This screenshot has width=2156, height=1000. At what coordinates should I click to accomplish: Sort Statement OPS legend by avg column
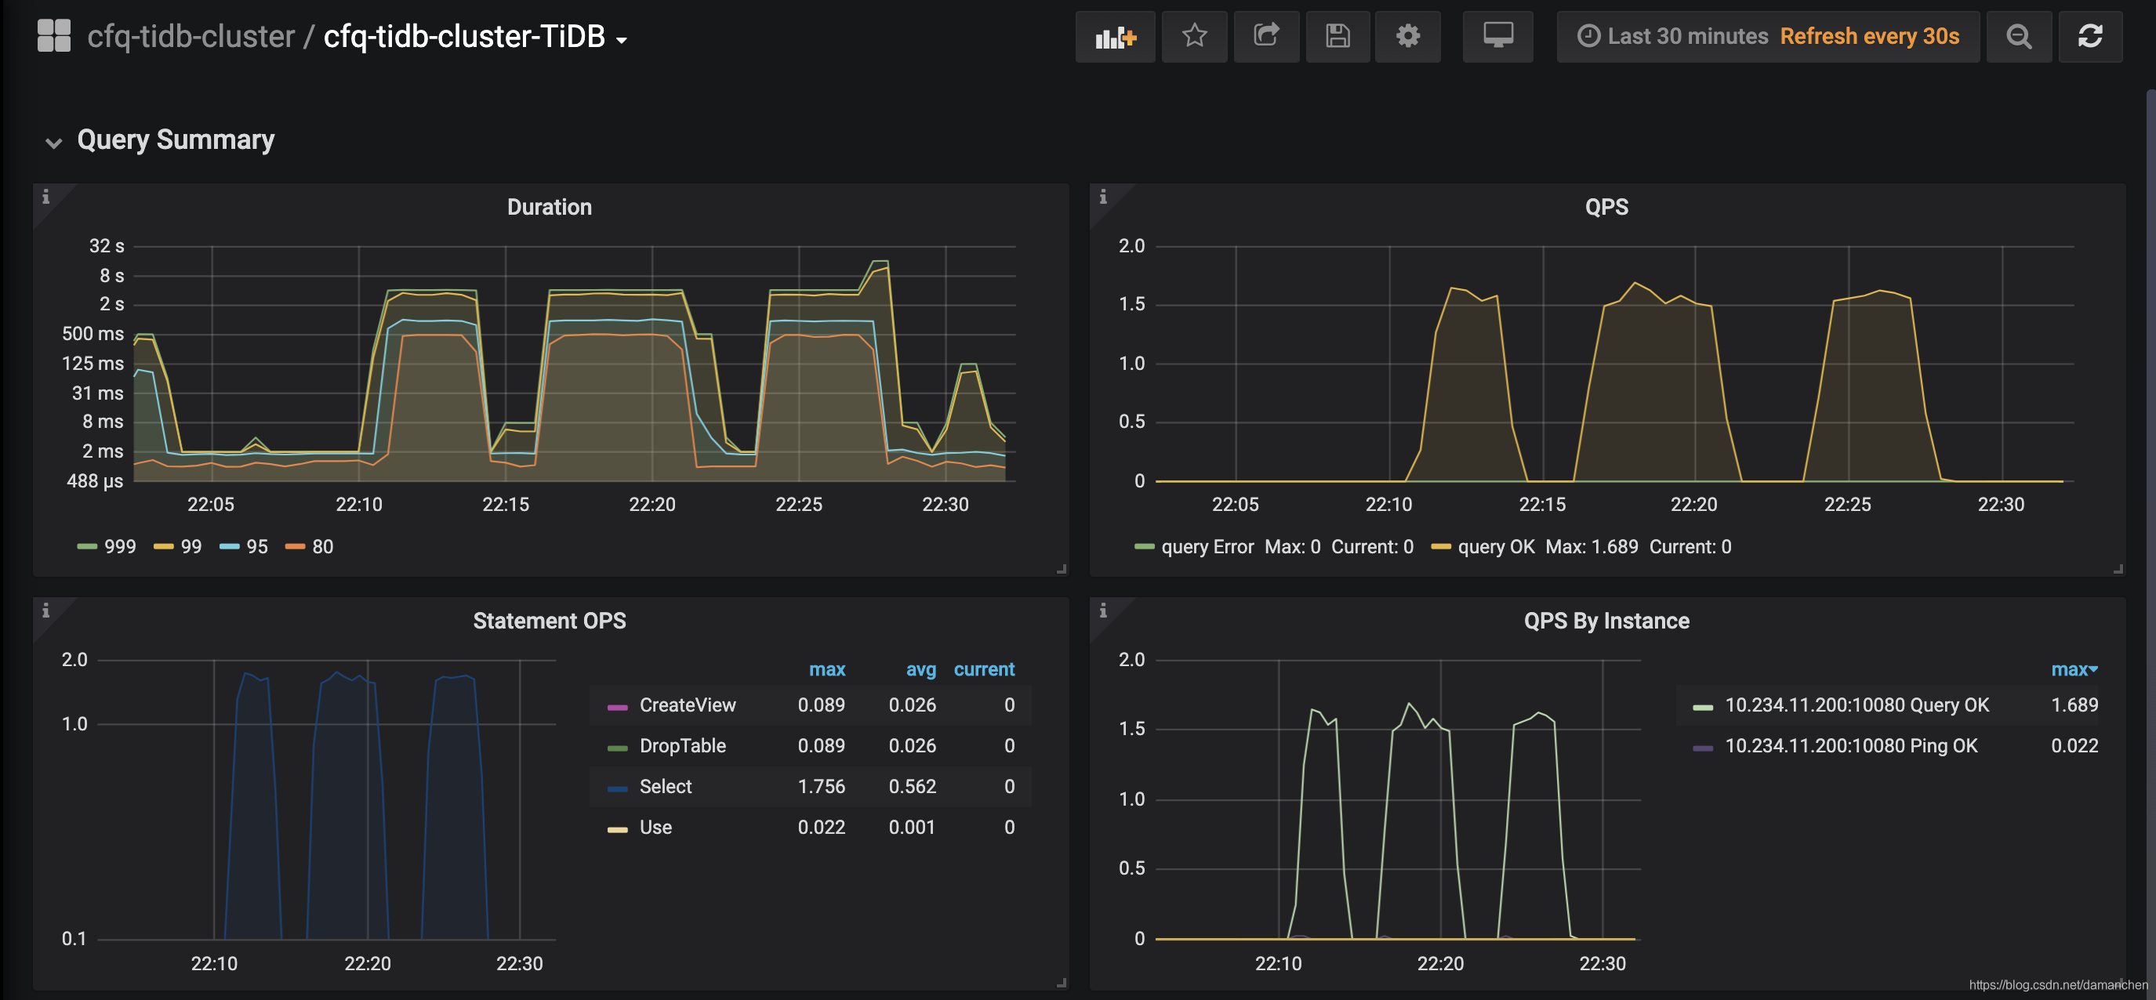click(x=920, y=669)
